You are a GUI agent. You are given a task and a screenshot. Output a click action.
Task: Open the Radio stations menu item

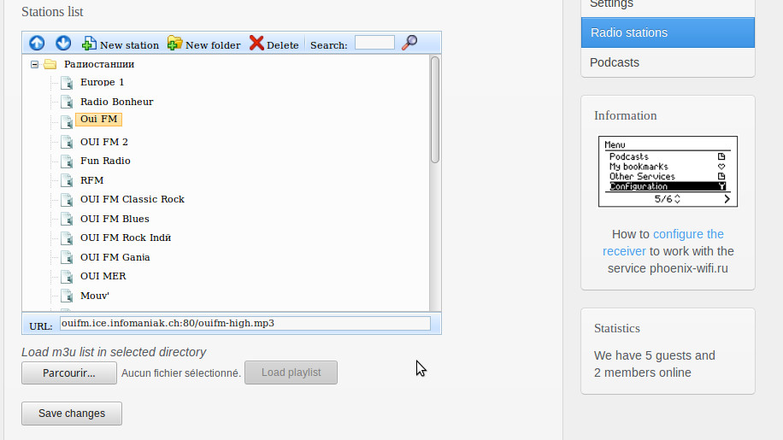668,33
